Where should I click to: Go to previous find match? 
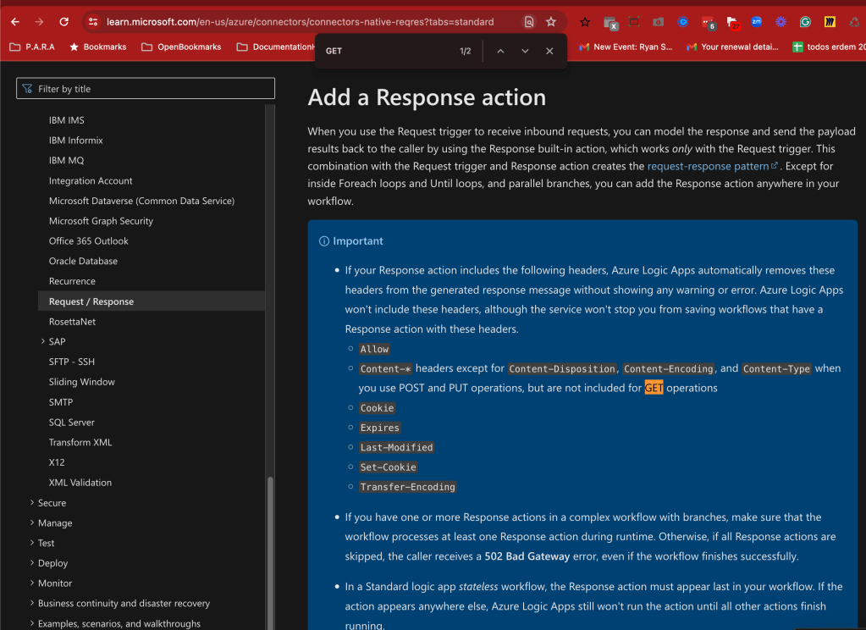(x=500, y=51)
